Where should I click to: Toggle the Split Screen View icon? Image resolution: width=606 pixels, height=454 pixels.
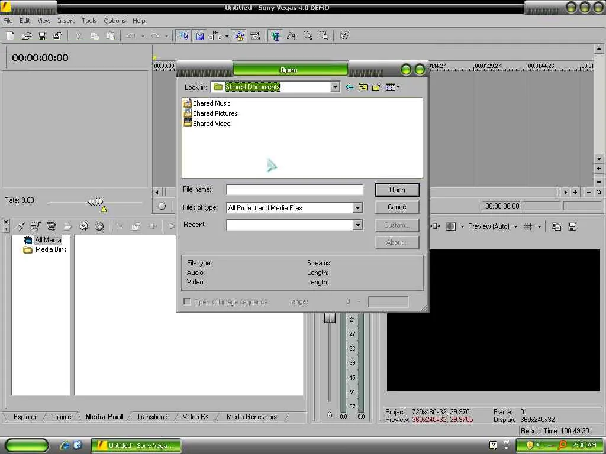click(x=450, y=226)
